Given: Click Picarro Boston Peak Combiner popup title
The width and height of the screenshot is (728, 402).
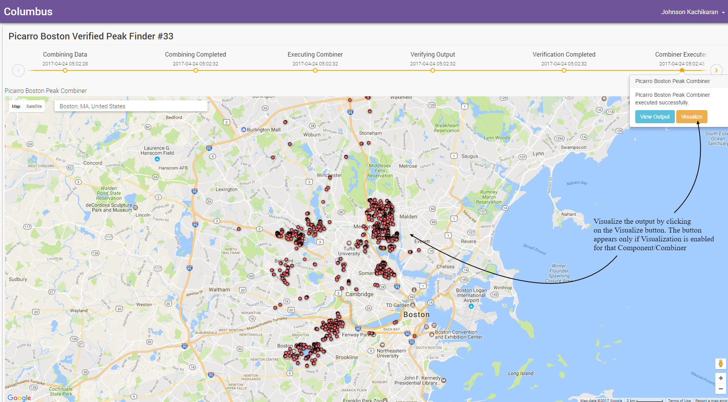Looking at the screenshot, I should tap(672, 81).
